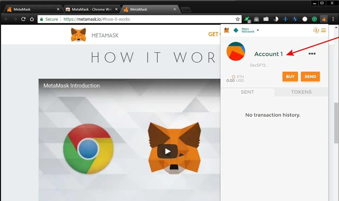339x201 pixels.
Task: Click the Account 1 identicon avatar
Action: (x=236, y=51)
